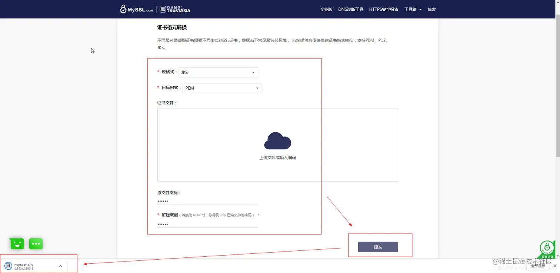The image size is (560, 273).
Task: Click the MySSL security certification badge
Action: [547, 249]
